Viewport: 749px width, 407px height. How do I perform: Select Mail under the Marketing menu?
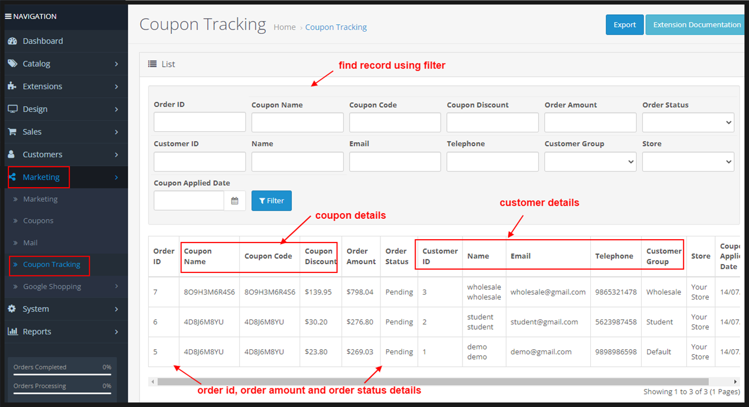click(31, 243)
